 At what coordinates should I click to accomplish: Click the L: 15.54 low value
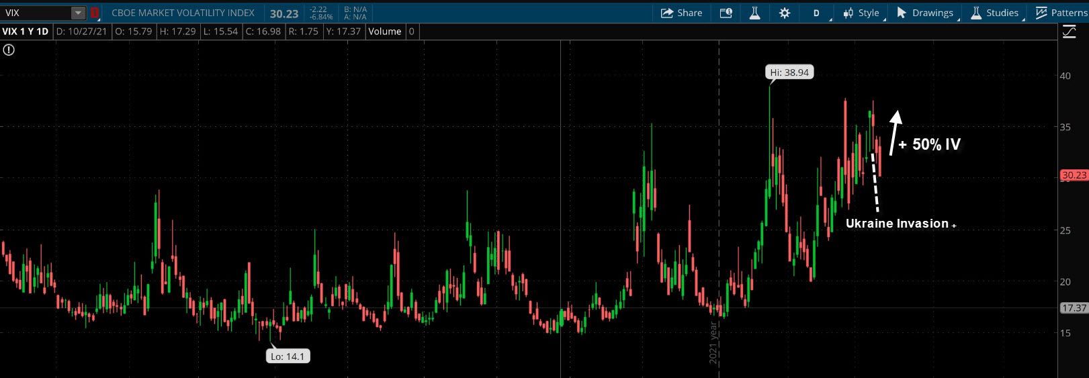220,32
